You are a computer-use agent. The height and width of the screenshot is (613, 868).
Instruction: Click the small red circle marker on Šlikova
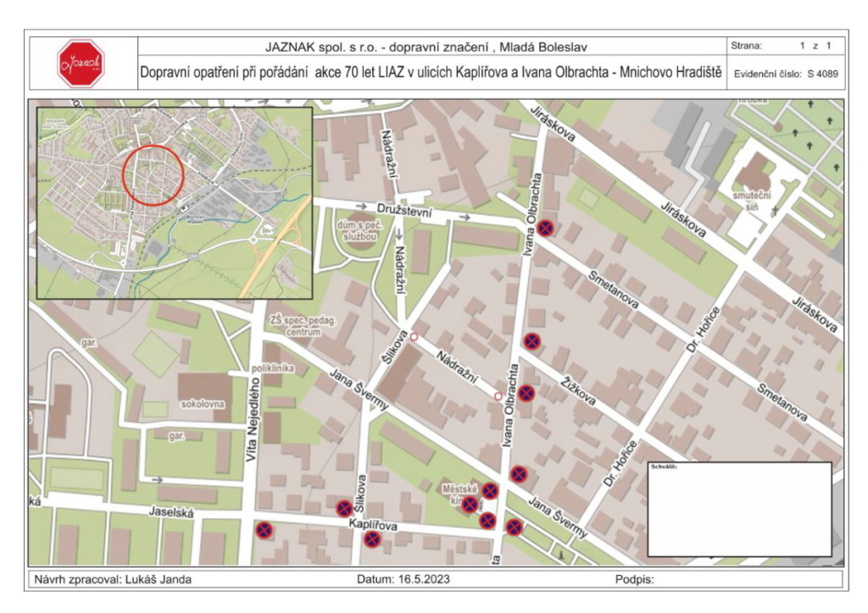(414, 337)
